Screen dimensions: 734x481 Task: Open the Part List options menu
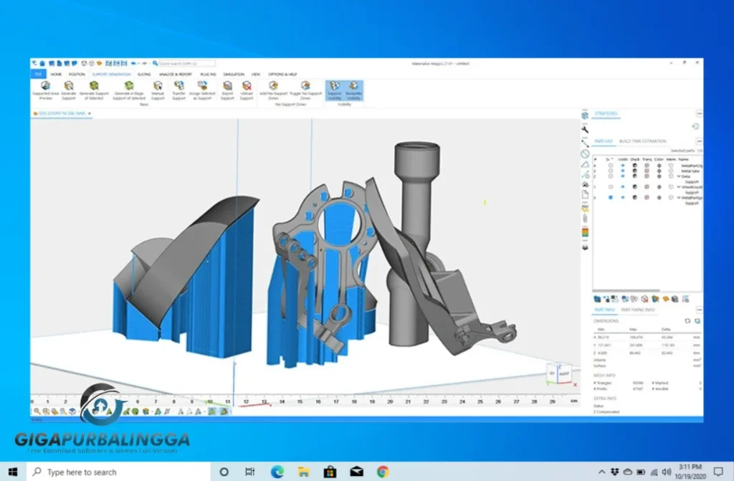(699, 141)
